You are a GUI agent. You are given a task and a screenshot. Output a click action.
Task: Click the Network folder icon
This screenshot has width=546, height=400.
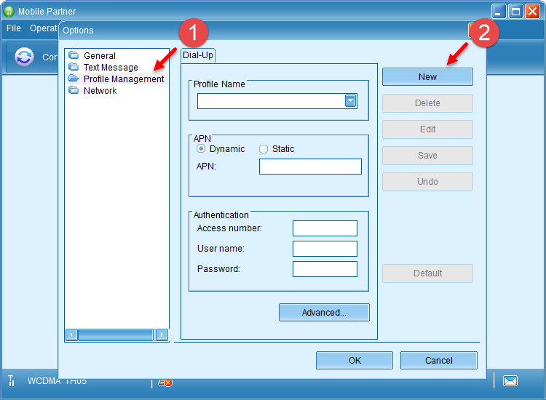point(74,90)
